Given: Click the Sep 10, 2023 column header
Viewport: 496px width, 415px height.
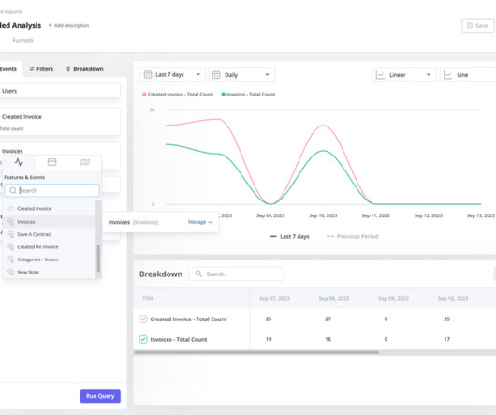Looking at the screenshot, I should 453,298.
